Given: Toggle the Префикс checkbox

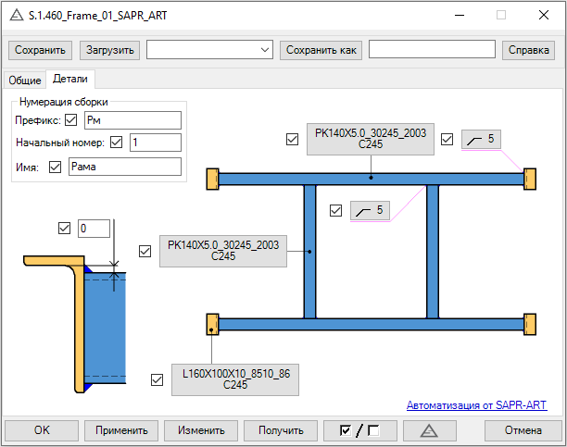Looking at the screenshot, I should coord(70,120).
